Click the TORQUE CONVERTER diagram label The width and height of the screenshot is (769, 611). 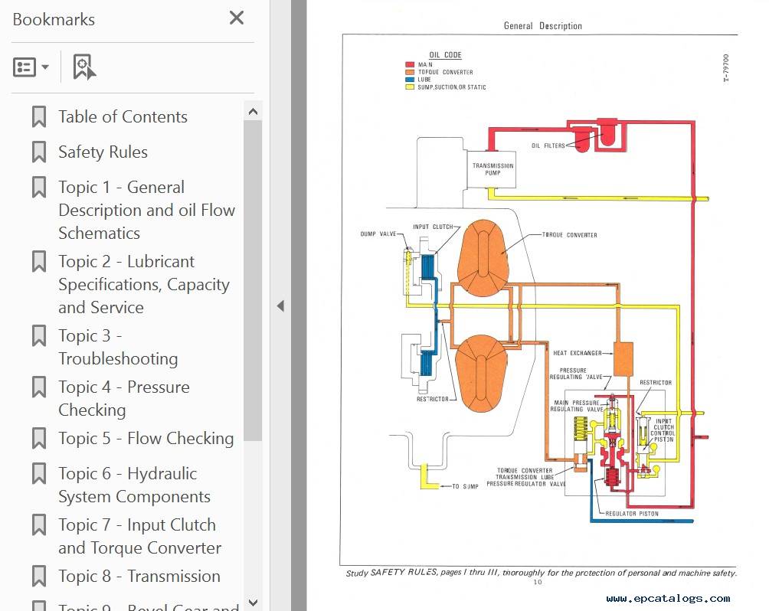coord(570,235)
